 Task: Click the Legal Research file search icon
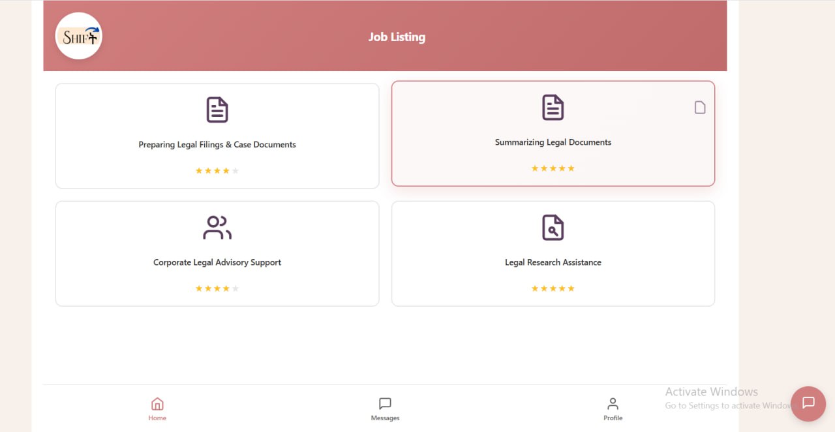pyautogui.click(x=553, y=228)
